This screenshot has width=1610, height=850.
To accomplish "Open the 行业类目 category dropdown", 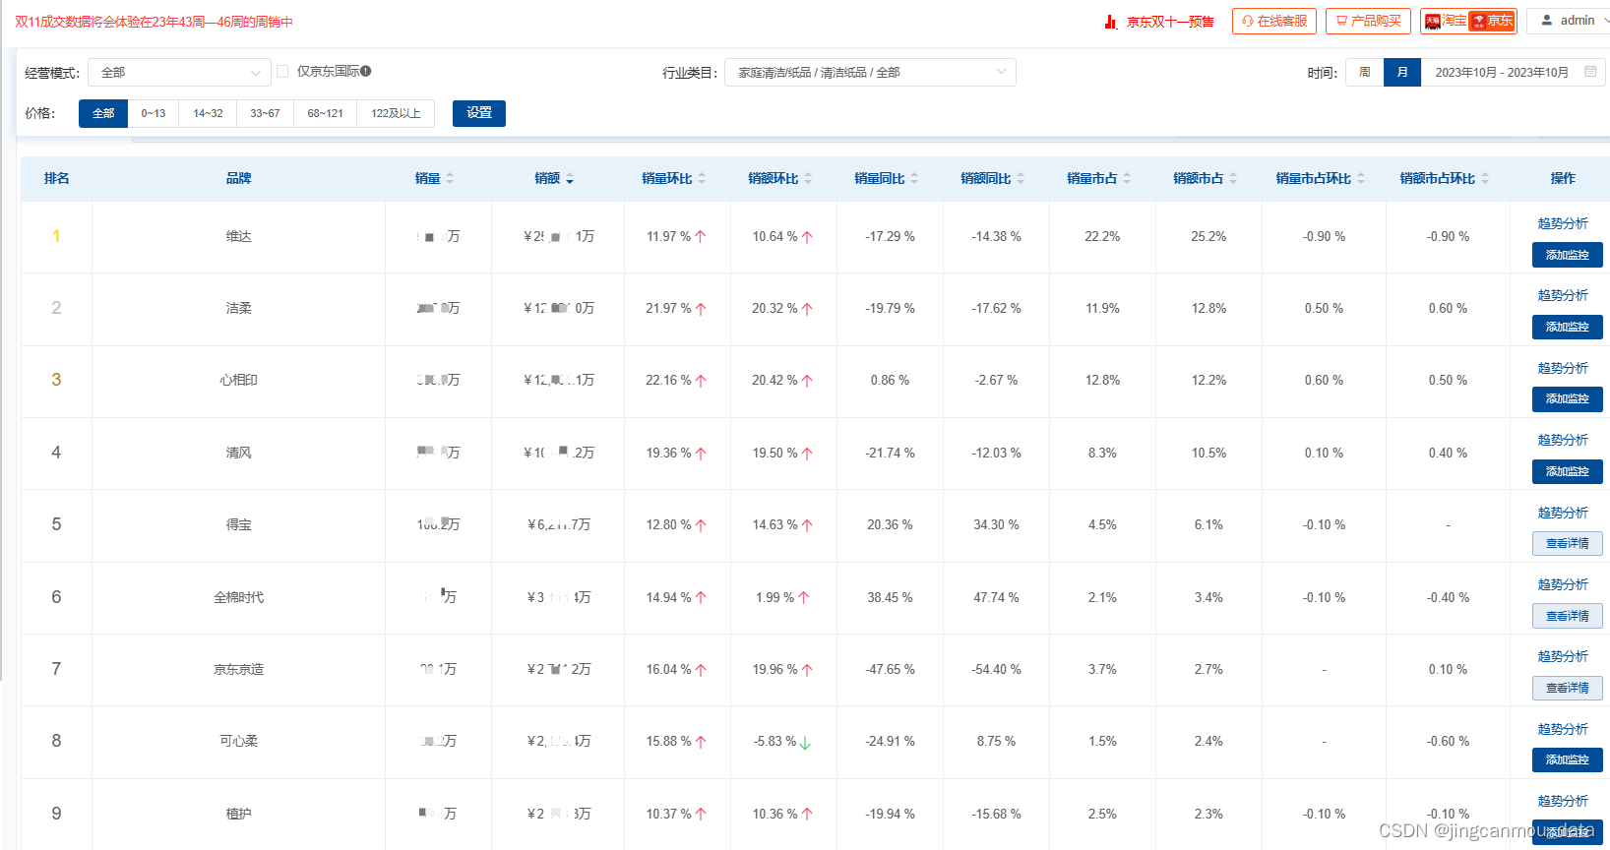I will click(870, 72).
